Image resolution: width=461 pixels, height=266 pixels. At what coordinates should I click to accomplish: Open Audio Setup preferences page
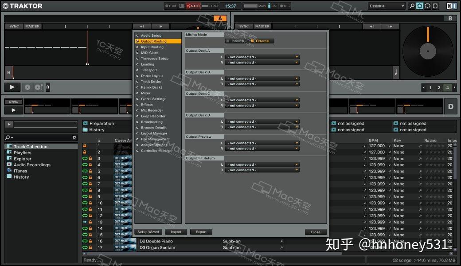[x=151, y=35]
